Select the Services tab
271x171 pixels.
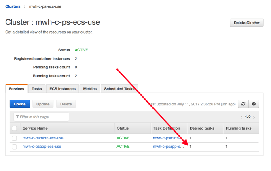tap(17, 89)
